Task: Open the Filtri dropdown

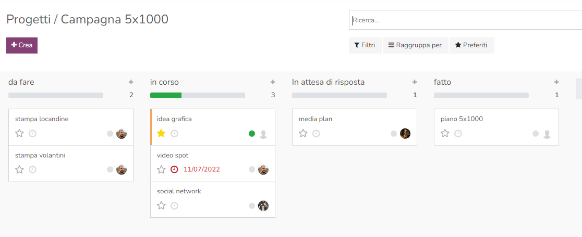Action: [x=365, y=45]
